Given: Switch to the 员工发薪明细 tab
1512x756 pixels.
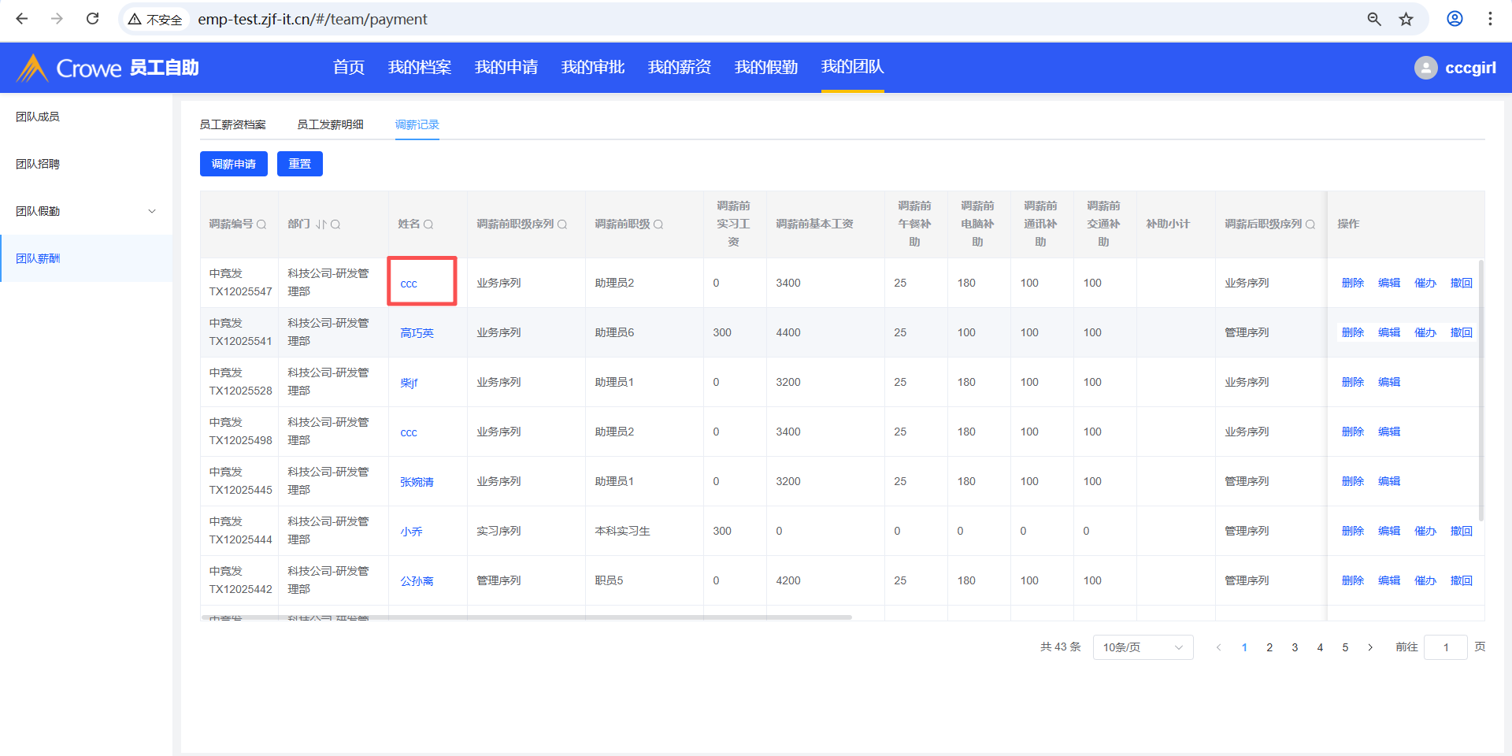Looking at the screenshot, I should click(x=330, y=124).
